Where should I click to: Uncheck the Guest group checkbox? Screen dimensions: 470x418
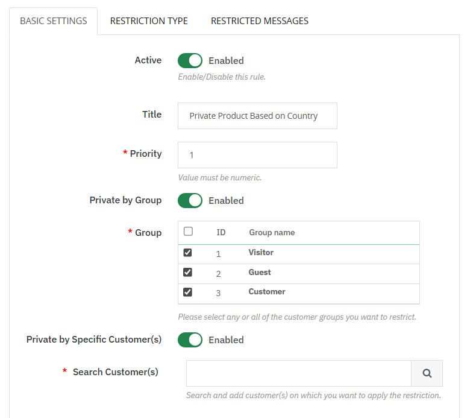(x=187, y=273)
